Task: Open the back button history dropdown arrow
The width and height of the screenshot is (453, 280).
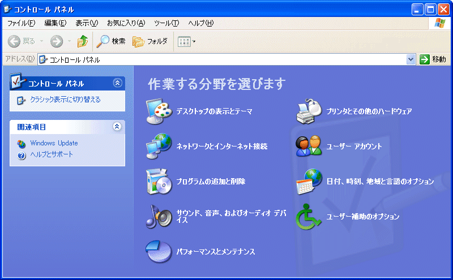Action: 41,41
